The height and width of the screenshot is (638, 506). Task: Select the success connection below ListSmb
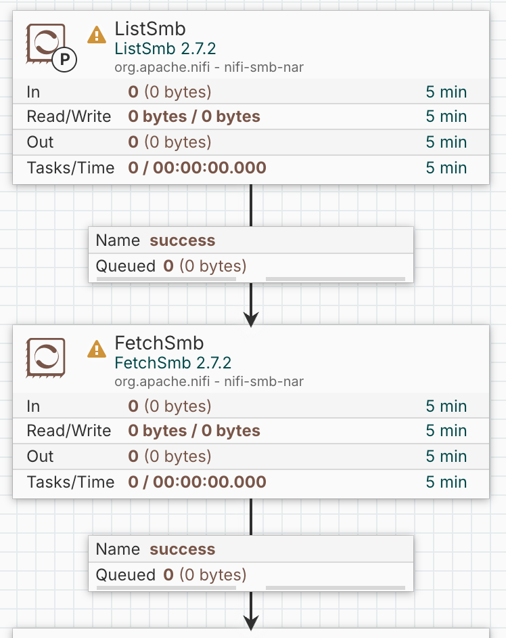251,255
